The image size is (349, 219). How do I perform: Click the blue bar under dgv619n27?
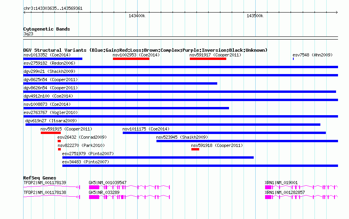[173, 125]
